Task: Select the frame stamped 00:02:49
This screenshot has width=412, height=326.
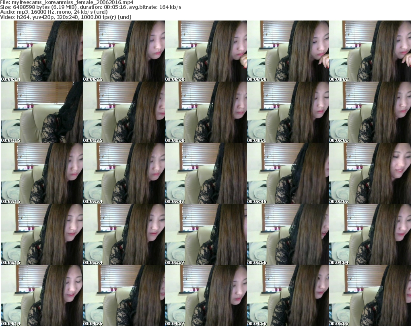Action: tap(288, 173)
